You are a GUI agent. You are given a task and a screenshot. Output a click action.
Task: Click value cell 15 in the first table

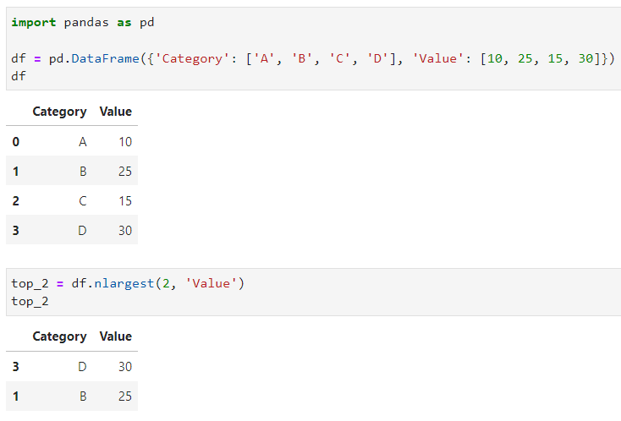125,201
